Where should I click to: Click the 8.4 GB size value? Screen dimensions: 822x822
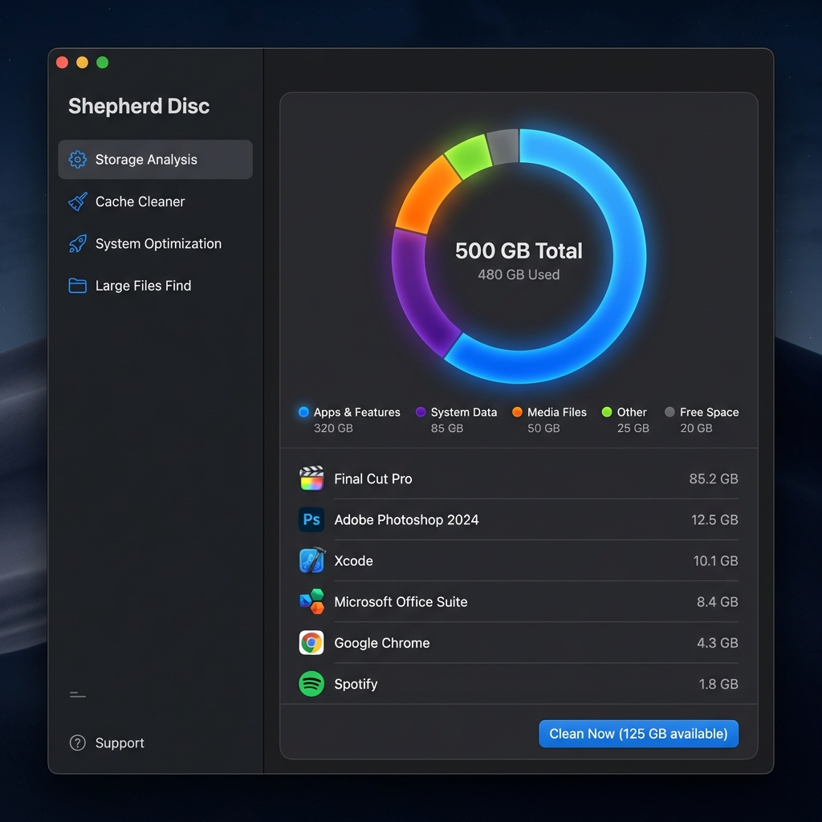pos(717,602)
